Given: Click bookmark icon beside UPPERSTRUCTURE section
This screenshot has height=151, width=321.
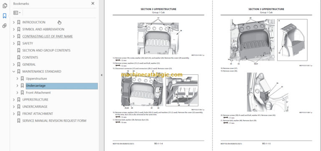Looking at the screenshot, I should click(x=19, y=100).
